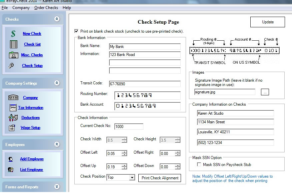The image size is (292, 193).
Task: Click the Bank Account field
Action: (147, 106)
